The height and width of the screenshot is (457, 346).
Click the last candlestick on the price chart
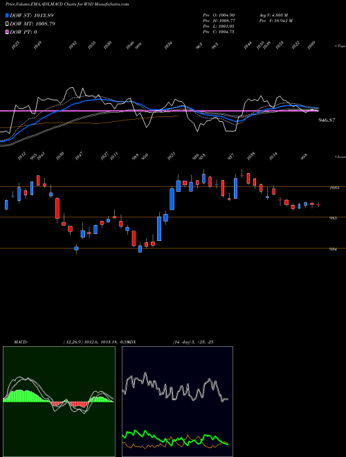(x=318, y=205)
